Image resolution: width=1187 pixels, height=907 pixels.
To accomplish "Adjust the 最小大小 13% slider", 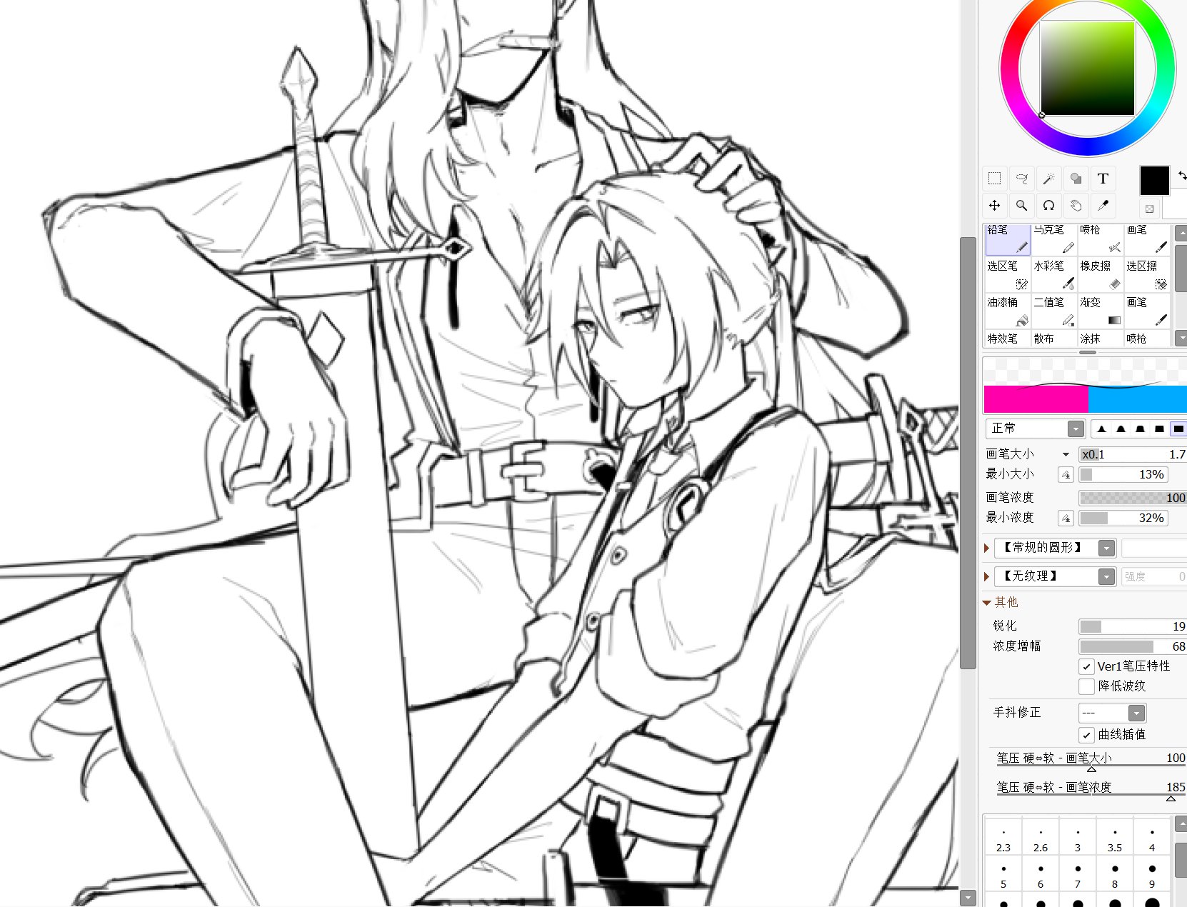I will 1123,475.
